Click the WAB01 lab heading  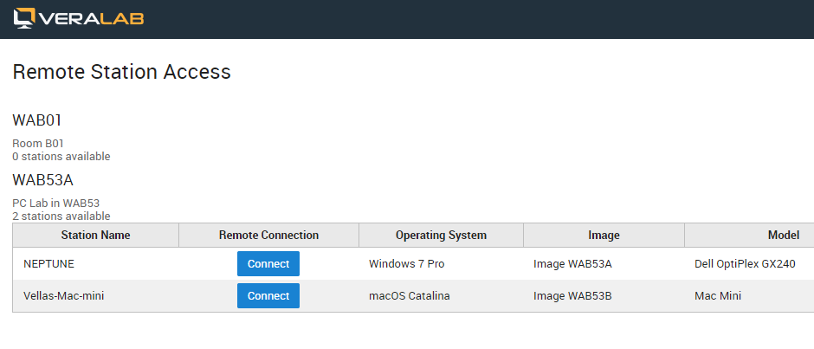pyautogui.click(x=37, y=120)
